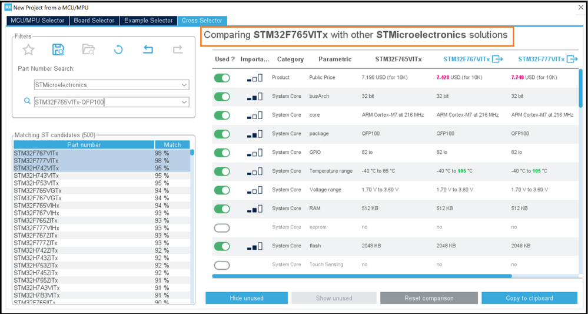Image resolution: width=588 pixels, height=314 pixels.
Task: Select candidate STM32H7B3VITx in the list
Action: pos(102,295)
